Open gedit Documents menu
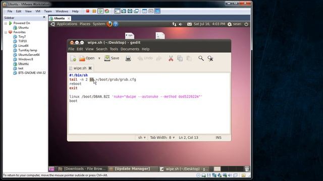323x181 pixels. point(130,49)
